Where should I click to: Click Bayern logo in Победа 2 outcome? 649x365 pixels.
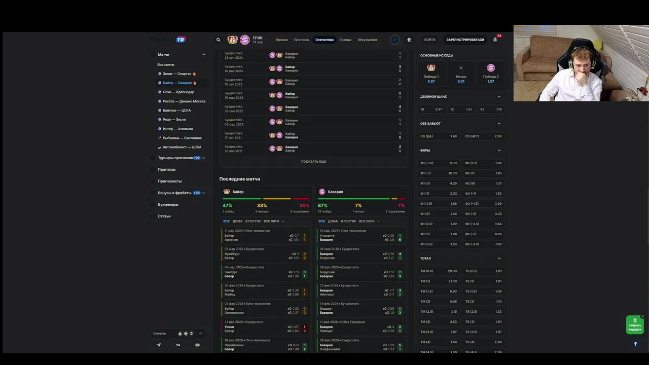491,67
